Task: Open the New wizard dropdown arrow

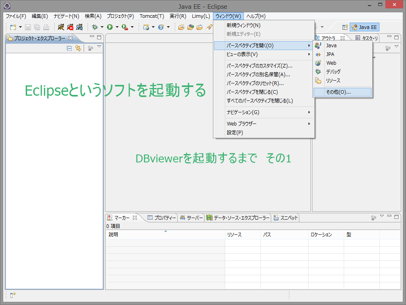Action: coord(21,27)
